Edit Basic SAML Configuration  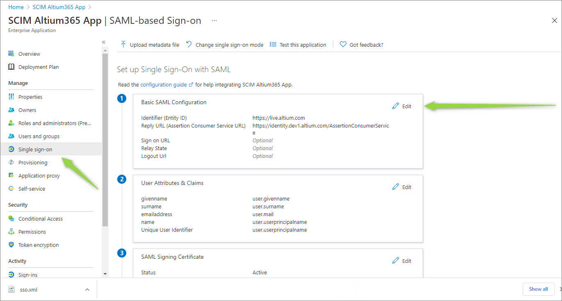(402, 106)
